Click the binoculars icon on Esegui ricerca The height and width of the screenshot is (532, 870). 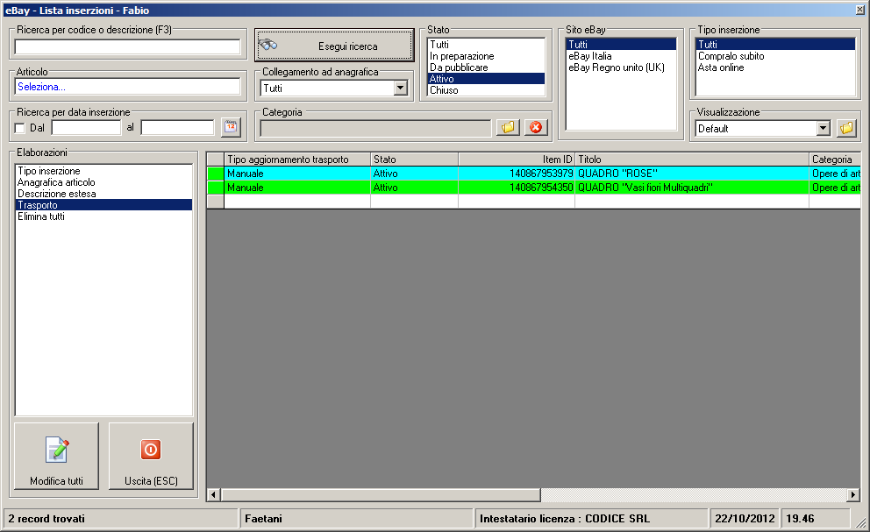(x=268, y=45)
